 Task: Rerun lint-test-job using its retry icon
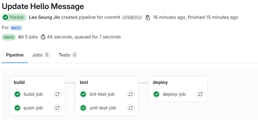click(131, 94)
